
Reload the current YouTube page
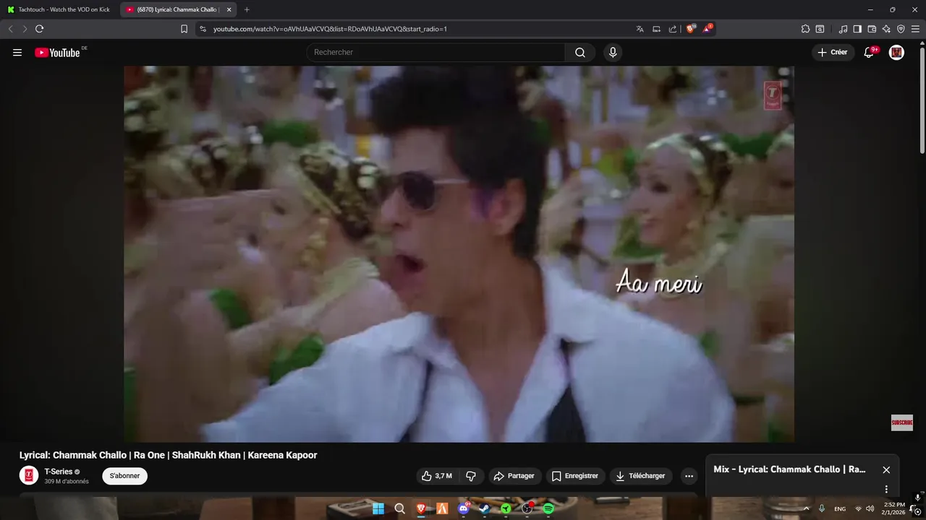[x=40, y=29]
